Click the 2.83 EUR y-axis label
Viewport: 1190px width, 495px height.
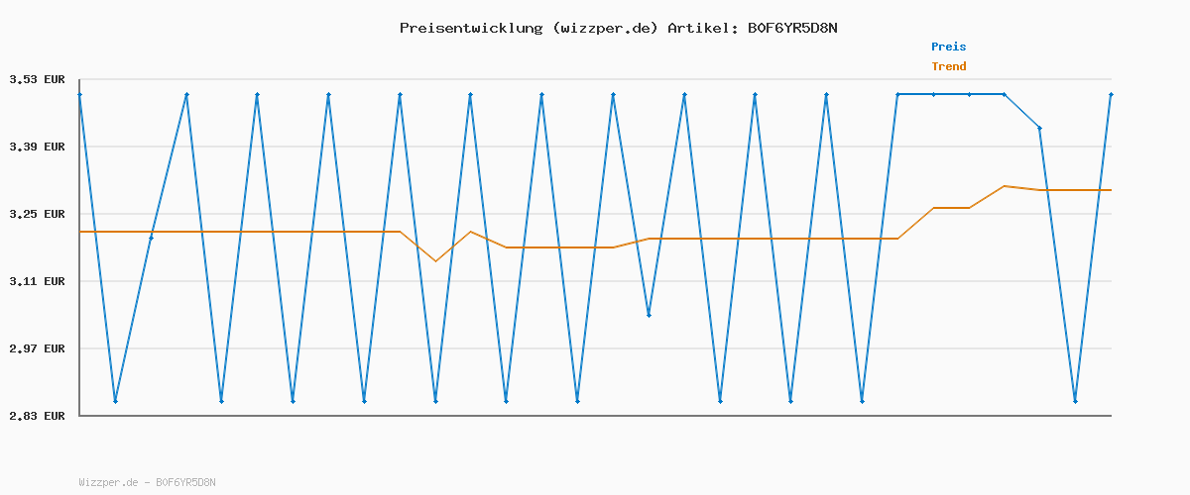[x=37, y=416]
